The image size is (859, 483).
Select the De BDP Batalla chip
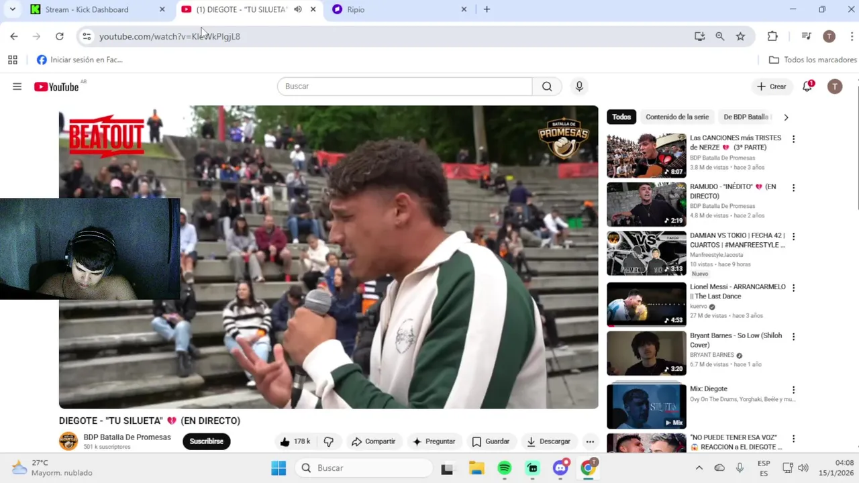[x=746, y=117]
